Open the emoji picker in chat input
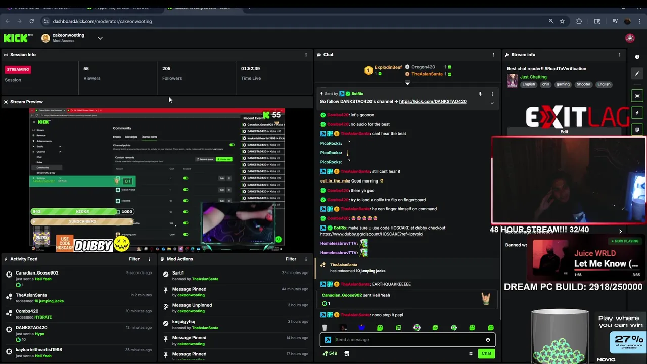Image resolution: width=647 pixels, height=364 pixels. (488, 340)
